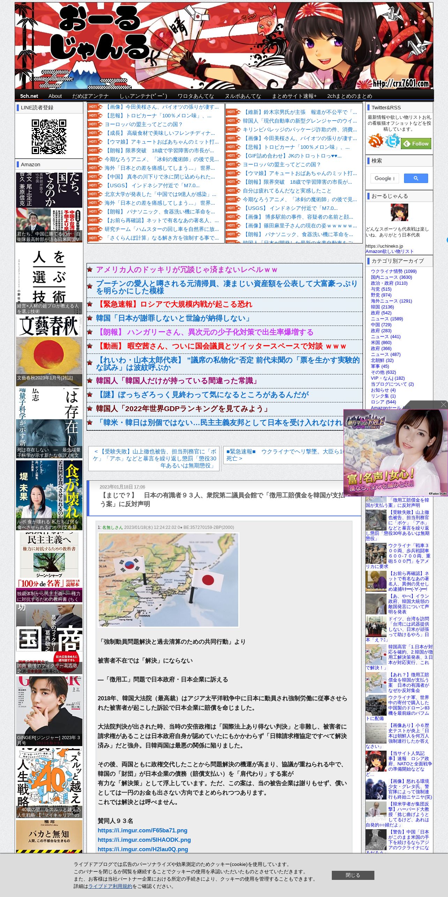Open the Twitter bird icon

(392, 141)
